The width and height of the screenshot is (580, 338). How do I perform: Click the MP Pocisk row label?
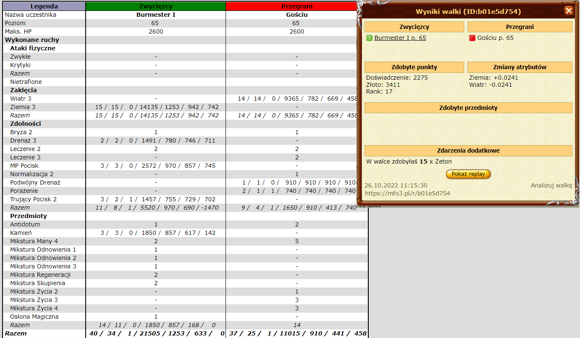click(x=24, y=166)
